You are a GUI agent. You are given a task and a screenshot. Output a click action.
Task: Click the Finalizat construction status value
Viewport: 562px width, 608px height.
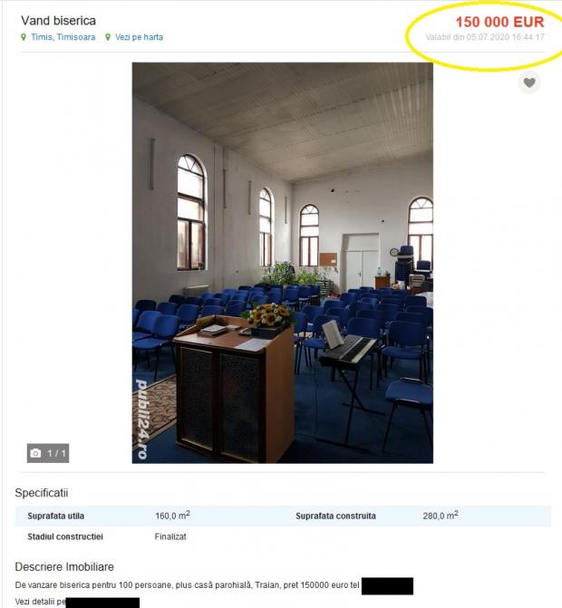pyautogui.click(x=170, y=536)
